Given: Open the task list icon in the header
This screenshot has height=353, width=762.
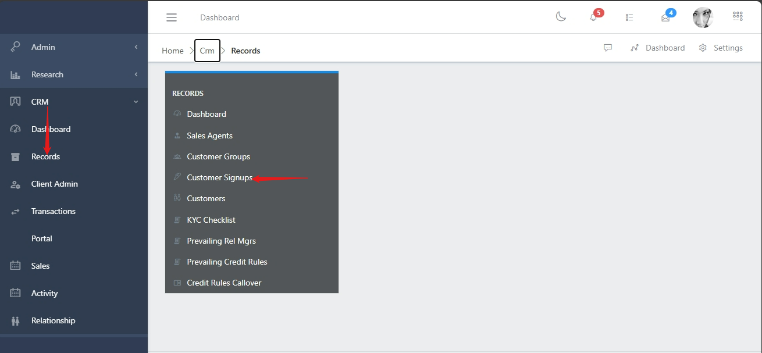Looking at the screenshot, I should (x=629, y=17).
